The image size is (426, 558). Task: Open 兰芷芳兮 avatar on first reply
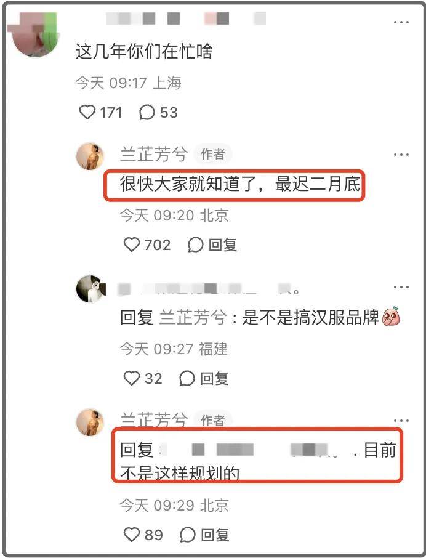tap(90, 156)
